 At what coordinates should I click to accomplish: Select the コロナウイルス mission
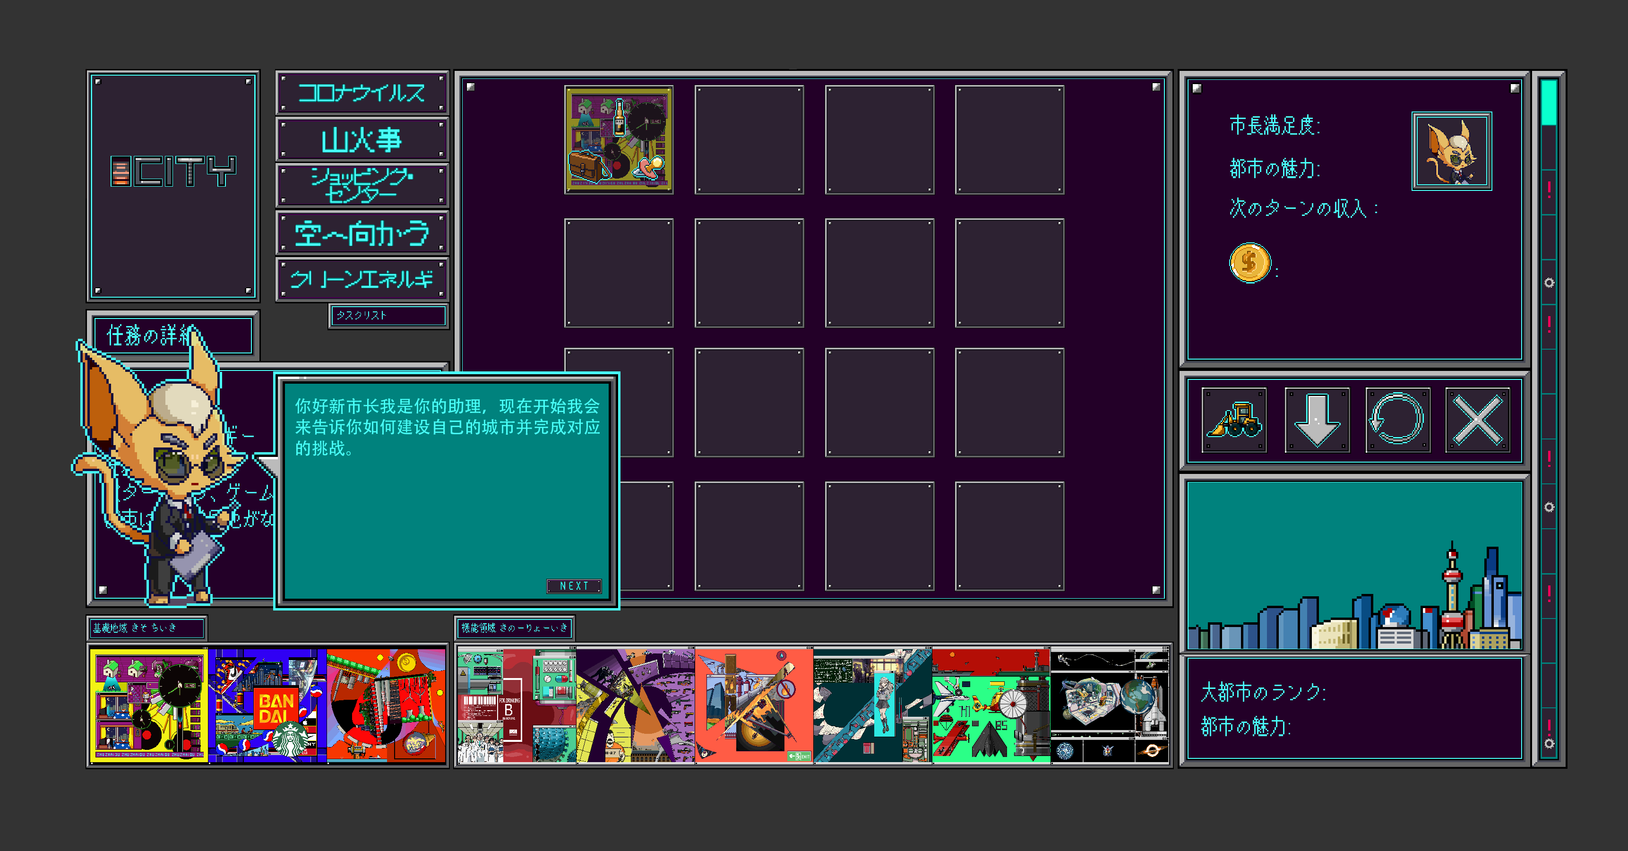coord(362,93)
